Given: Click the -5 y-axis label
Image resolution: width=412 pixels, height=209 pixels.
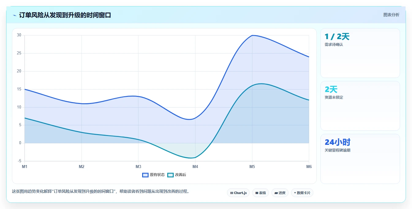Looking at the screenshot, I should (x=19, y=161).
